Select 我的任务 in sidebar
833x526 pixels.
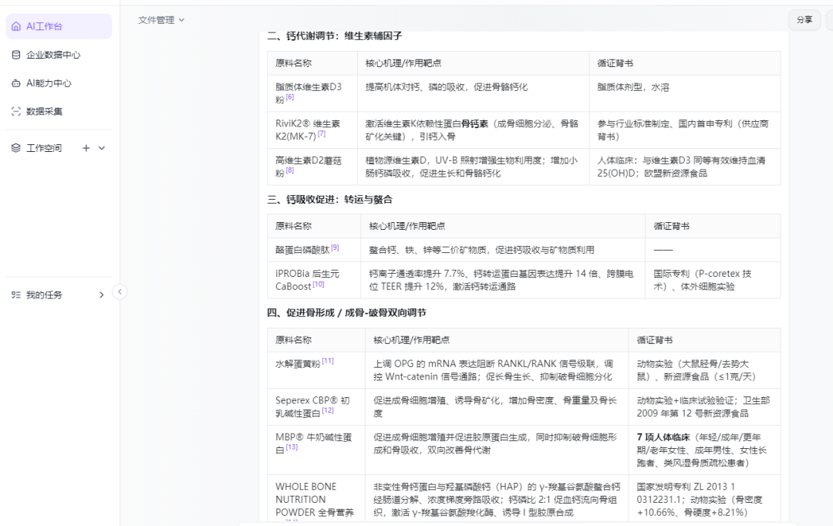point(59,295)
